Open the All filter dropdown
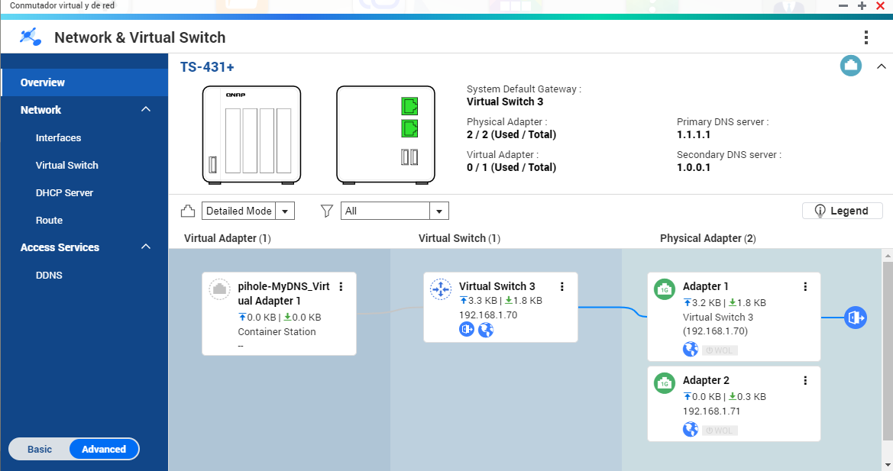 pyautogui.click(x=394, y=211)
